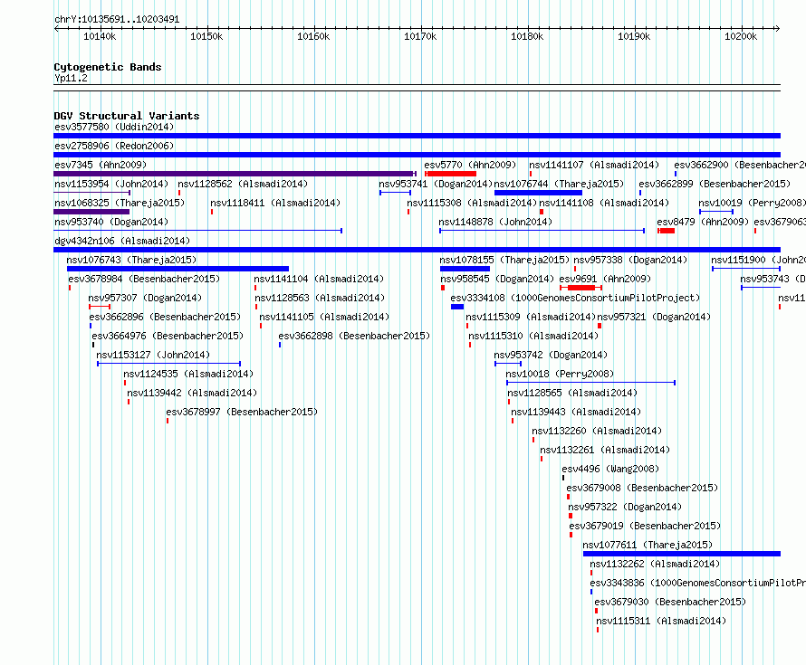Open nsv1141107 (Alsmadi2014) variant label
The image size is (806, 665).
594,165
